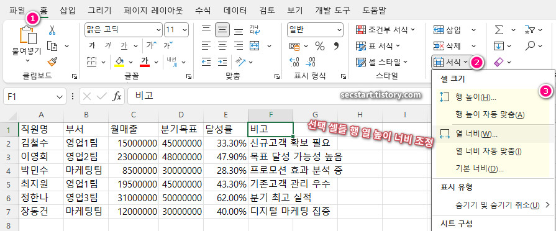Click accounting number format icon
Screen dimensions: 556x231
tap(294, 46)
